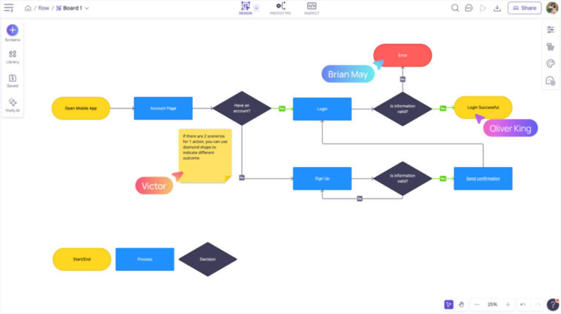Click the redo arrow
561x314 pixels.
click(538, 305)
